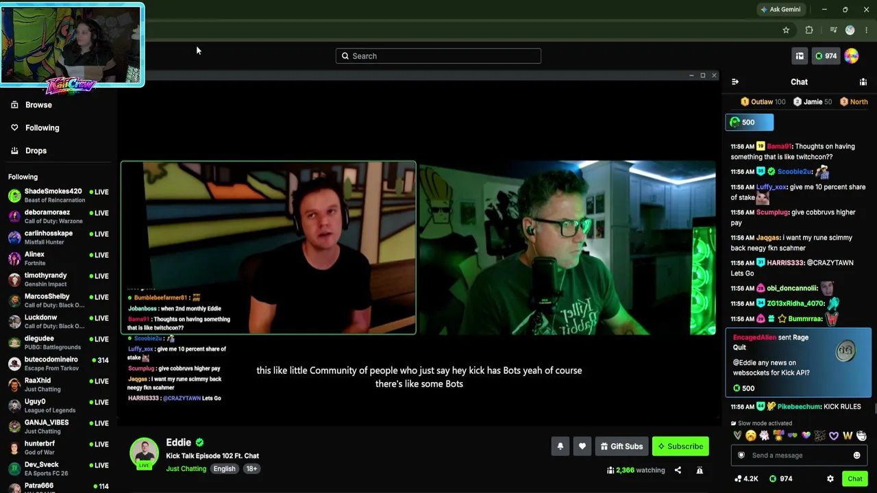This screenshot has width=877, height=493.
Task: Open diegudee's PUBG stream
Action: coord(58,342)
